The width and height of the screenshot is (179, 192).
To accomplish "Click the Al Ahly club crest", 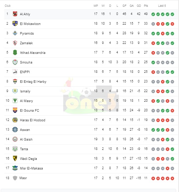I will (15, 14).
